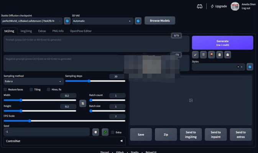Expand the ControlNet section

(x=64, y=141)
